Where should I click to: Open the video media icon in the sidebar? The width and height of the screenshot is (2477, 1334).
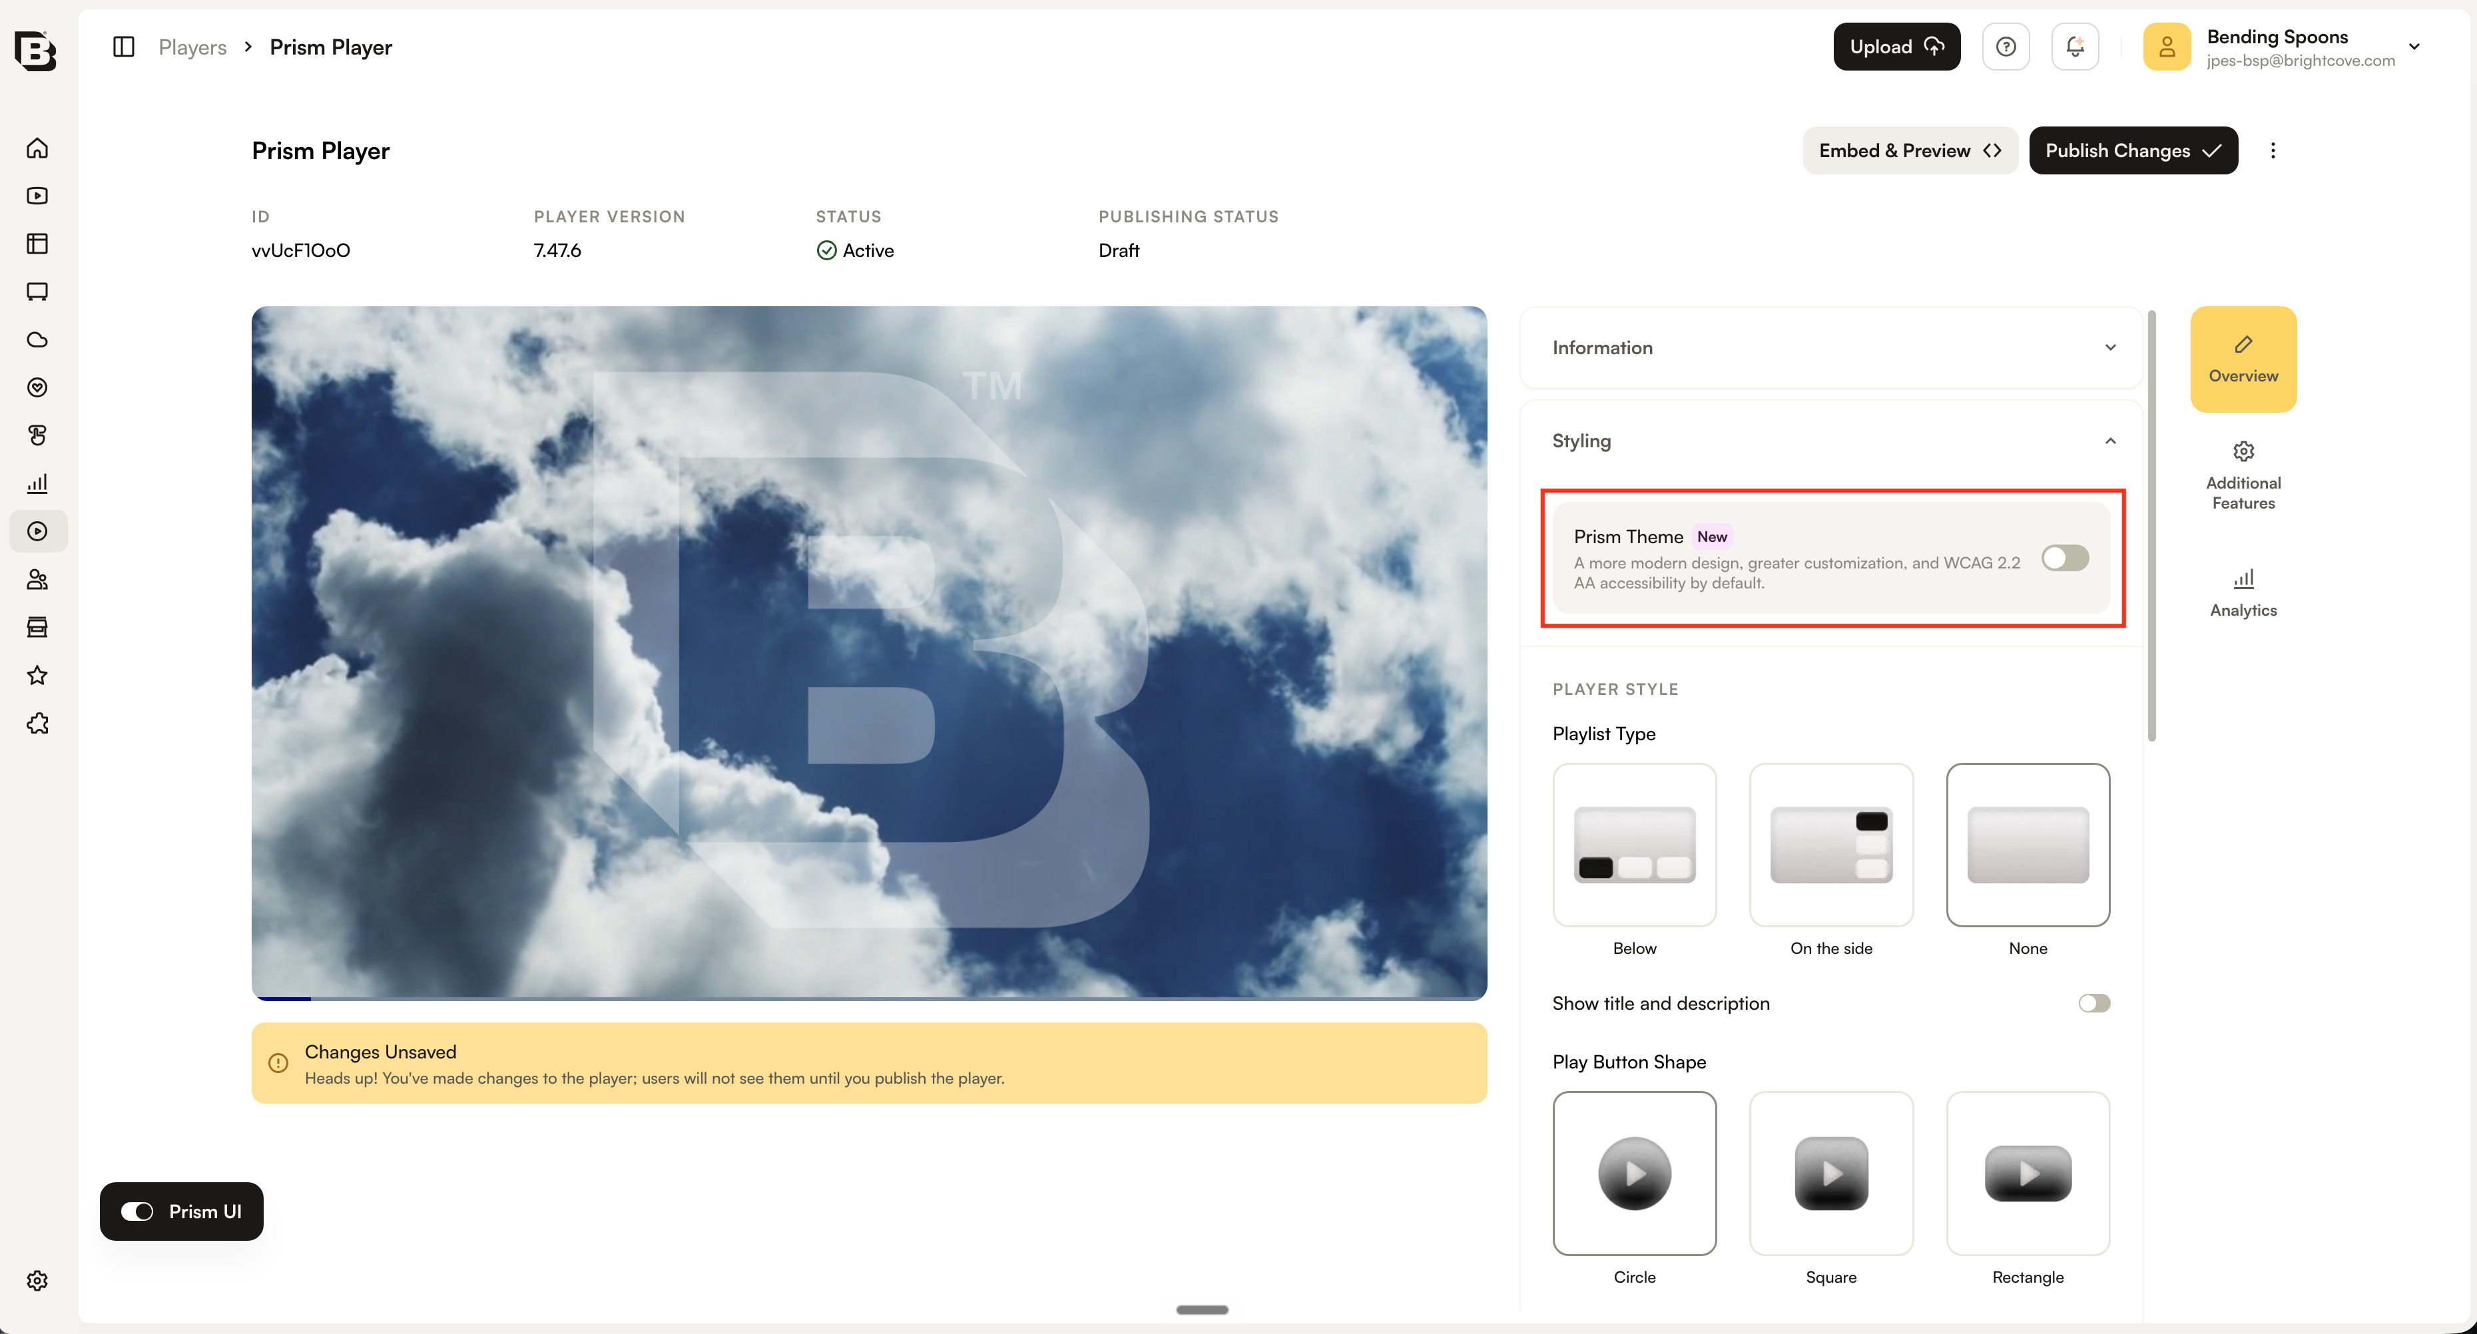[37, 196]
